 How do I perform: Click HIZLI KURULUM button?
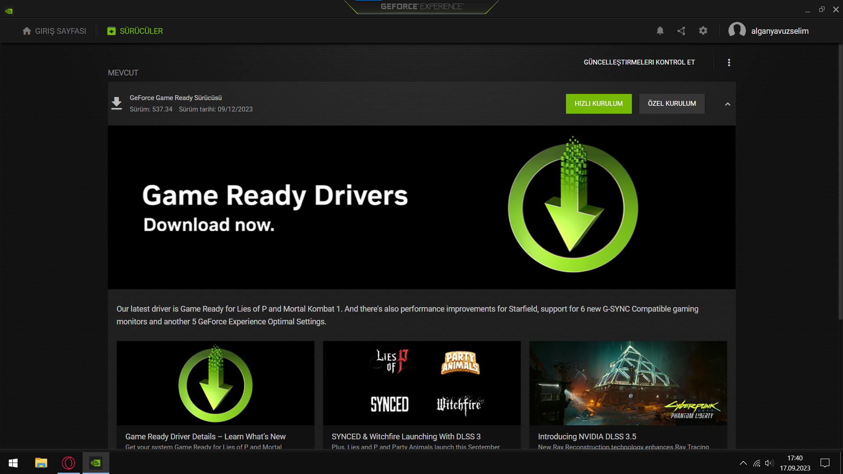[x=598, y=104]
